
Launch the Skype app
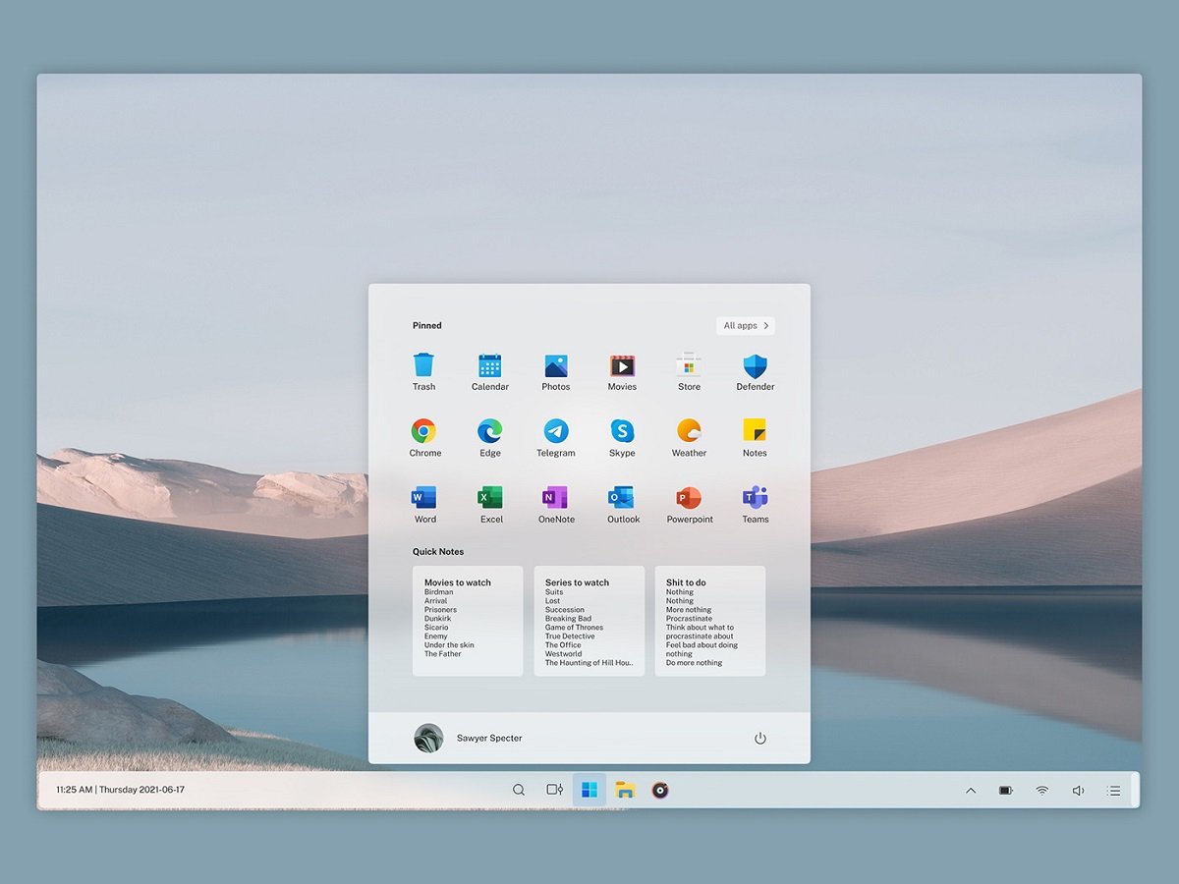(x=622, y=432)
